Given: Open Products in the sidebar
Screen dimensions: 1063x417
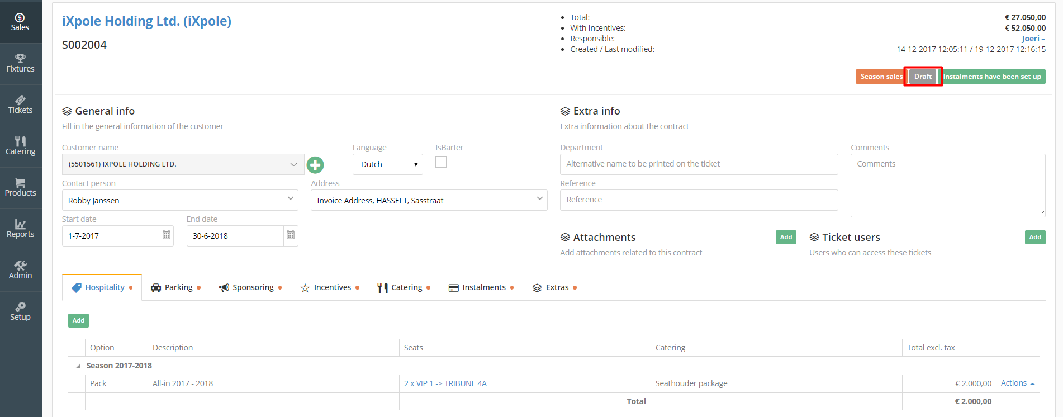Looking at the screenshot, I should 20,187.
